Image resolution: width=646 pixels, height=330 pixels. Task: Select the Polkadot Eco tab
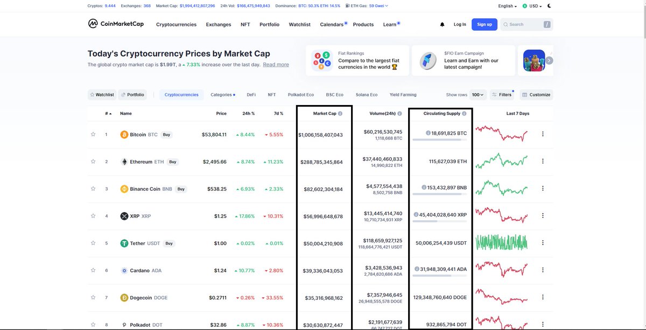coord(301,95)
